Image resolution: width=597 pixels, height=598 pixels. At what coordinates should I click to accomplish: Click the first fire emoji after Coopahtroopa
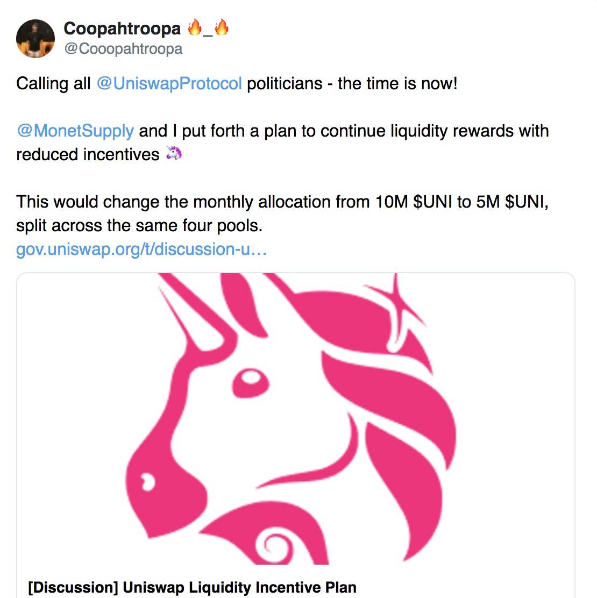pos(194,28)
